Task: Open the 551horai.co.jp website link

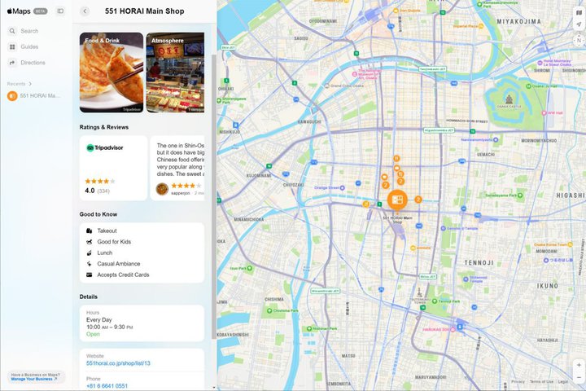Action: tap(118, 363)
